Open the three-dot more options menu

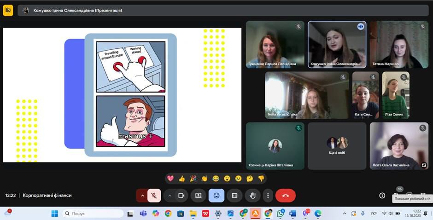click(x=268, y=196)
